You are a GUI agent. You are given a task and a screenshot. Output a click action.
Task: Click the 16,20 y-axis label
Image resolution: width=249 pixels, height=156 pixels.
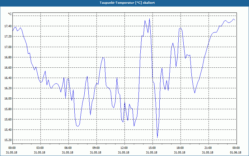(x=8, y=88)
